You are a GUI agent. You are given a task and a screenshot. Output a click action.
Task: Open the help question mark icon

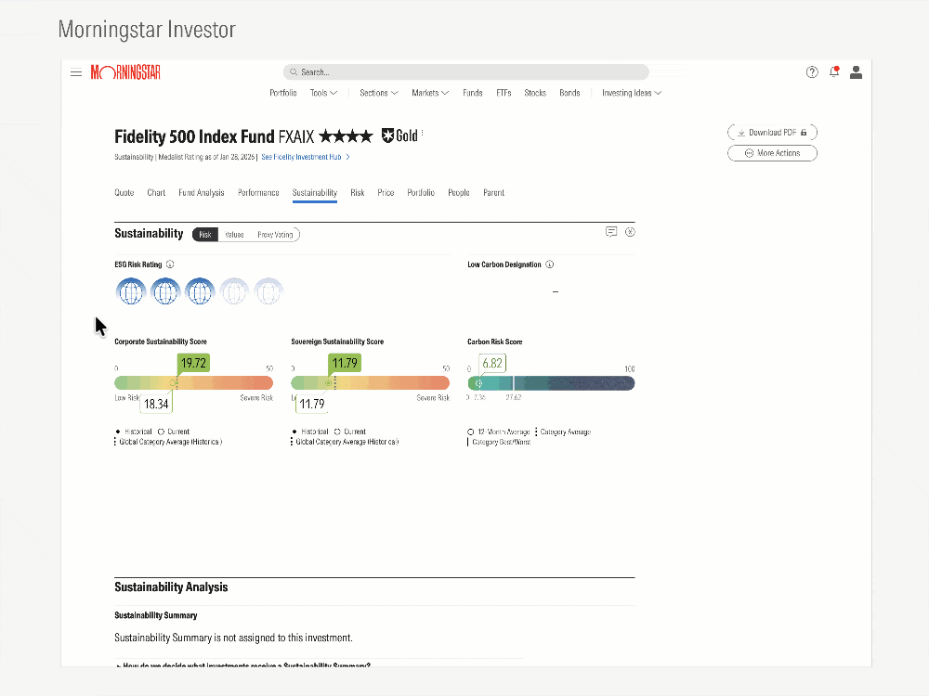(x=812, y=72)
